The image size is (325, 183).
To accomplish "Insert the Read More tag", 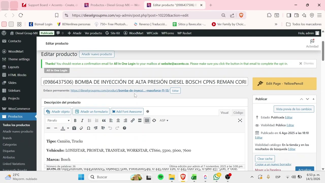I will [x=140, y=120].
